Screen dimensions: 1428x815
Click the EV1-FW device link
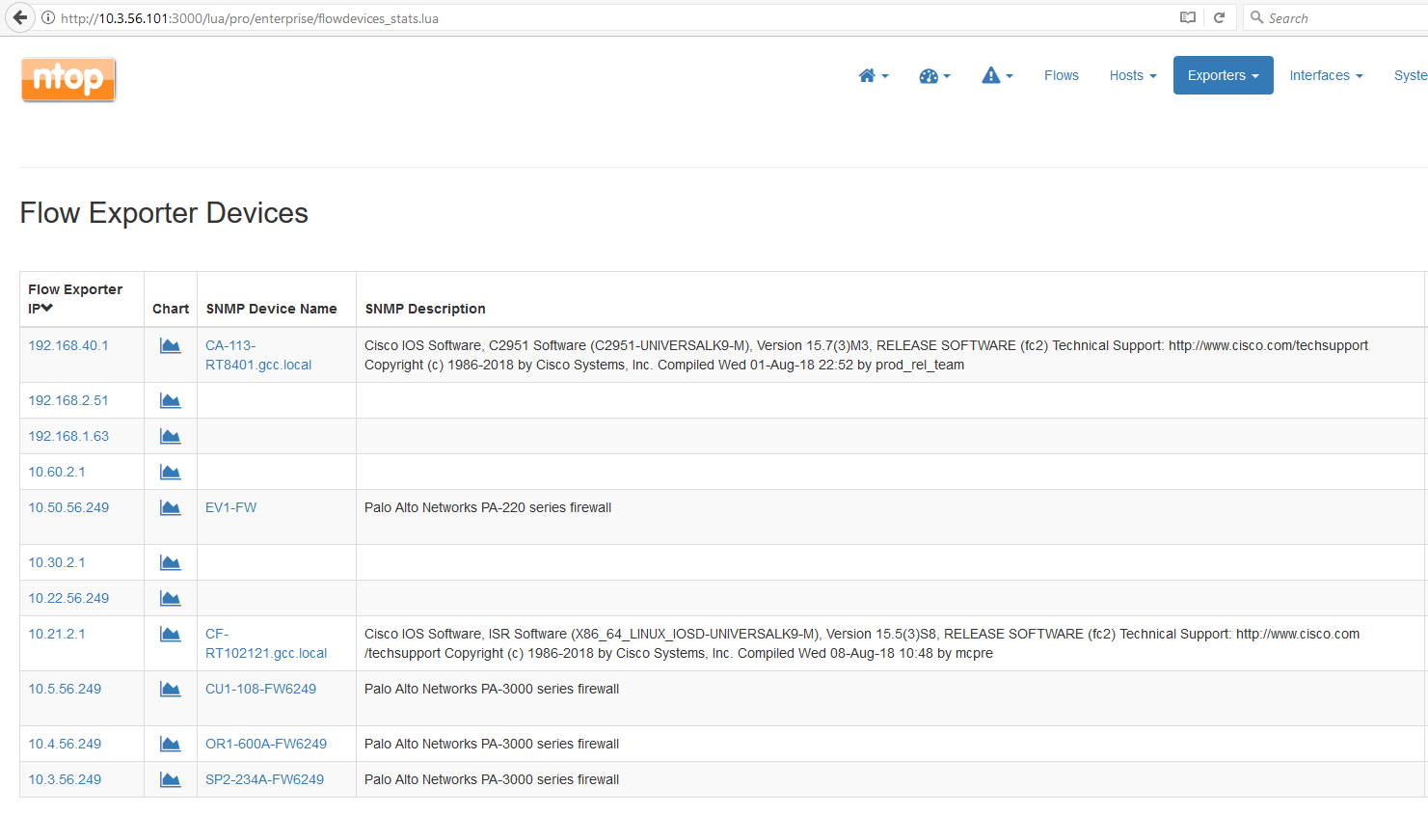pos(230,506)
